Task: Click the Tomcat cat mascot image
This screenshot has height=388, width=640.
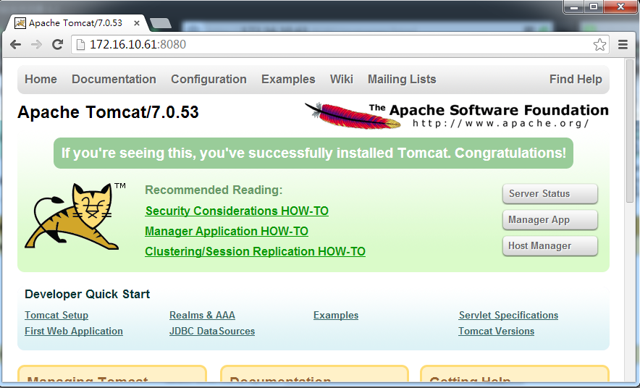Action: [x=75, y=216]
